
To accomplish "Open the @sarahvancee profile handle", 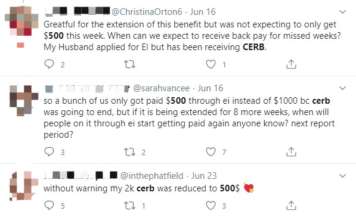I will click(x=161, y=88).
